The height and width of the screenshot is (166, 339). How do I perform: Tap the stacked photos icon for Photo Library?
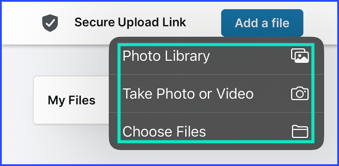[x=300, y=56]
